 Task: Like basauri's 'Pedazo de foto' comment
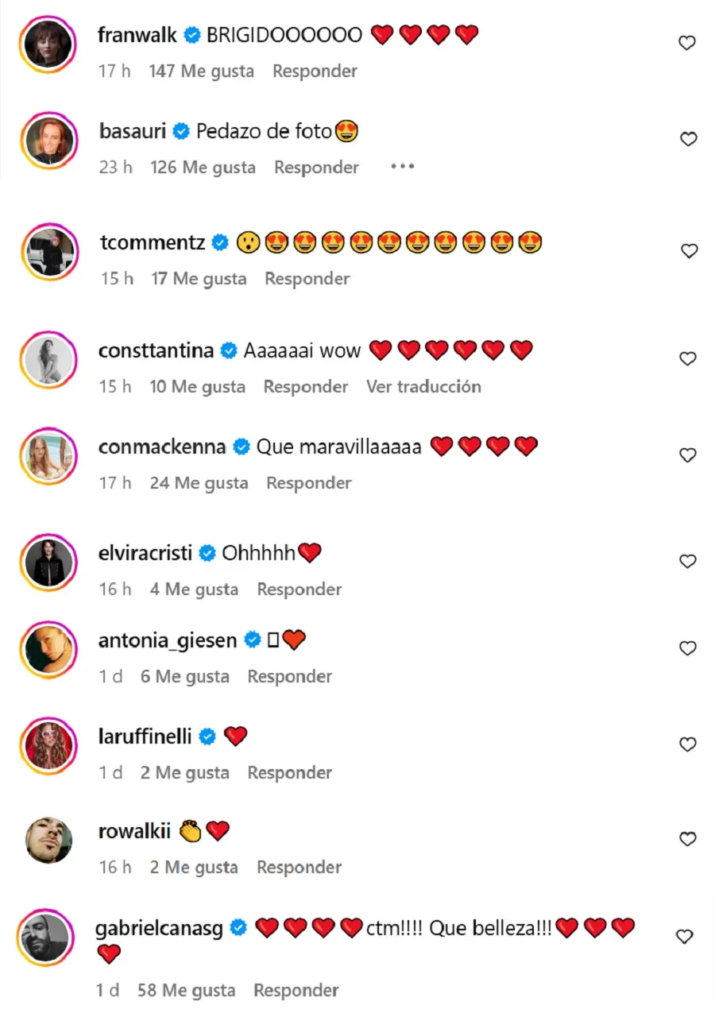(688, 139)
